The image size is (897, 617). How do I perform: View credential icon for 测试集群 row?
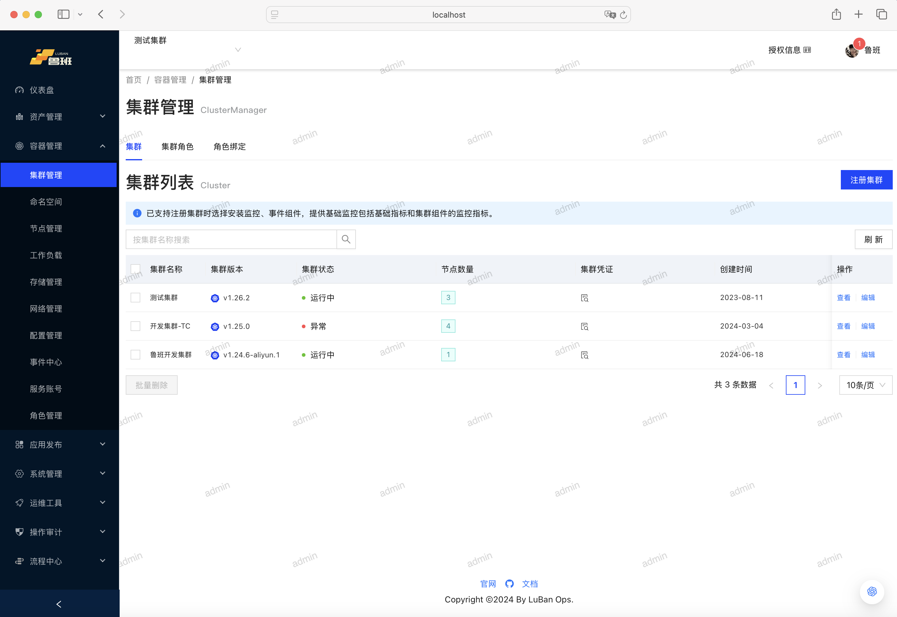click(584, 298)
